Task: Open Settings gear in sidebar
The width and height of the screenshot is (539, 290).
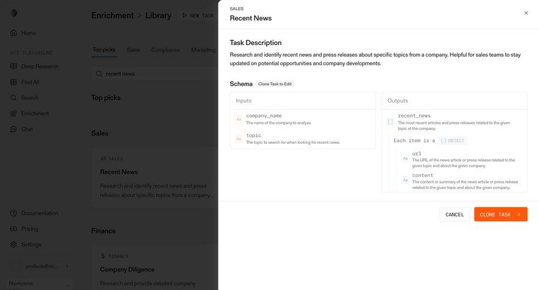Action: pos(13,244)
